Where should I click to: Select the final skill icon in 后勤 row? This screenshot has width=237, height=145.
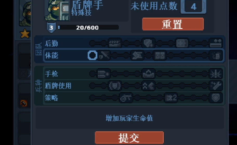click(216, 43)
